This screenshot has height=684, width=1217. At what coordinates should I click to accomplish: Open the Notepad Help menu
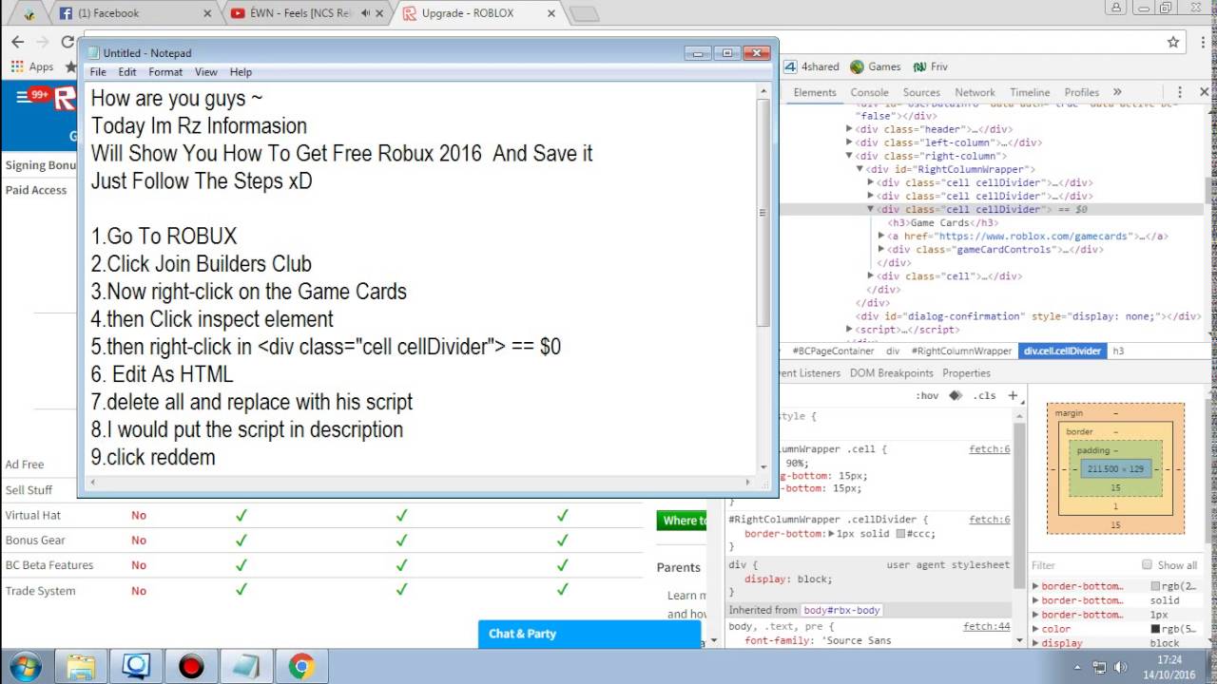(x=241, y=72)
